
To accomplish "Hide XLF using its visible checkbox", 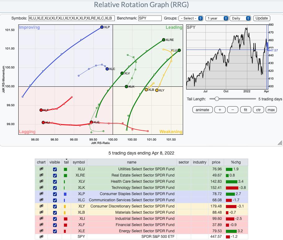I will coord(55,225).
